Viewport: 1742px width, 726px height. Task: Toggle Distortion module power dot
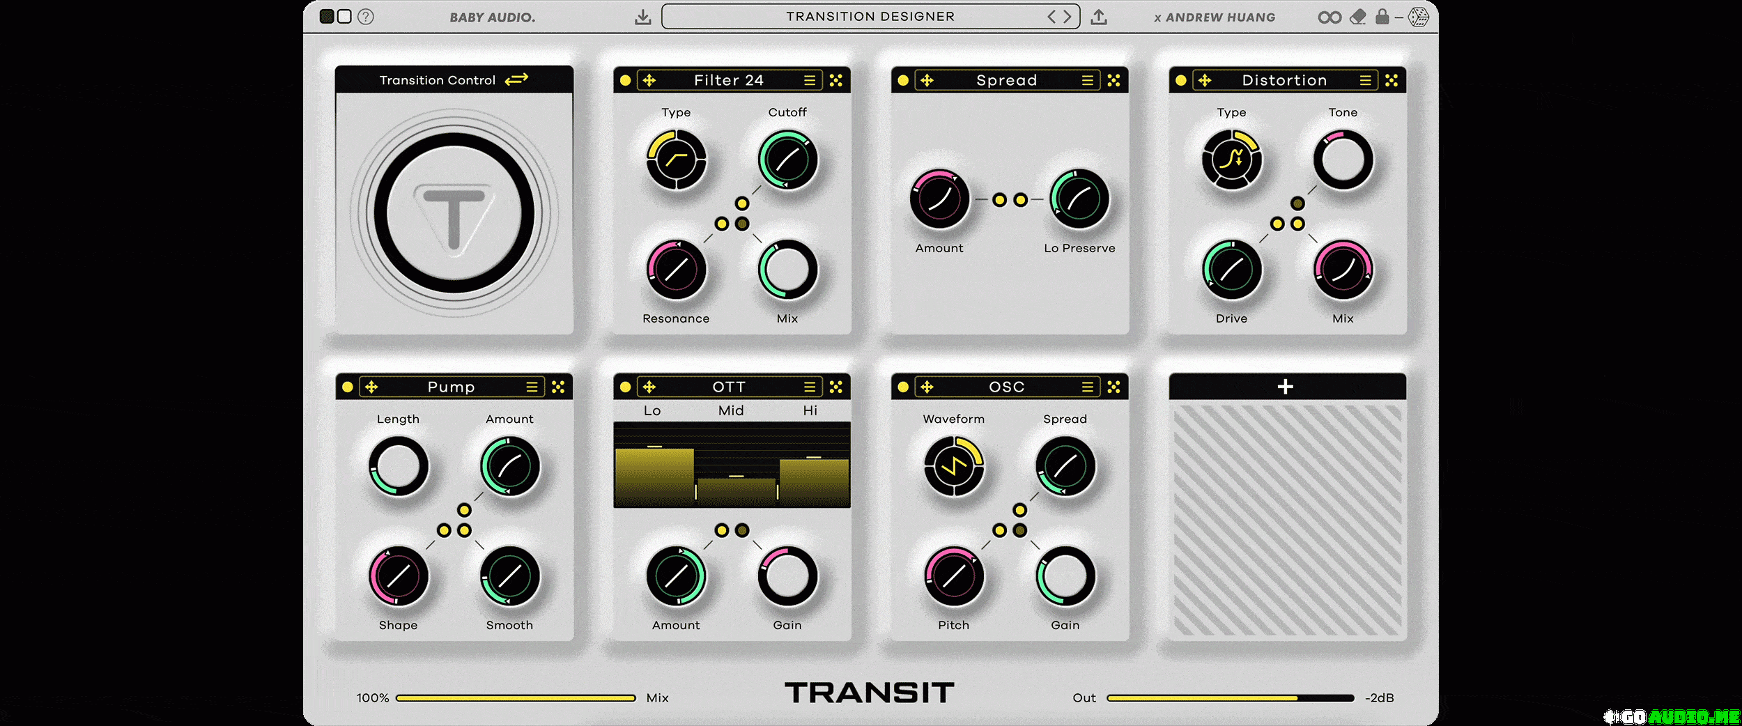click(x=1181, y=80)
